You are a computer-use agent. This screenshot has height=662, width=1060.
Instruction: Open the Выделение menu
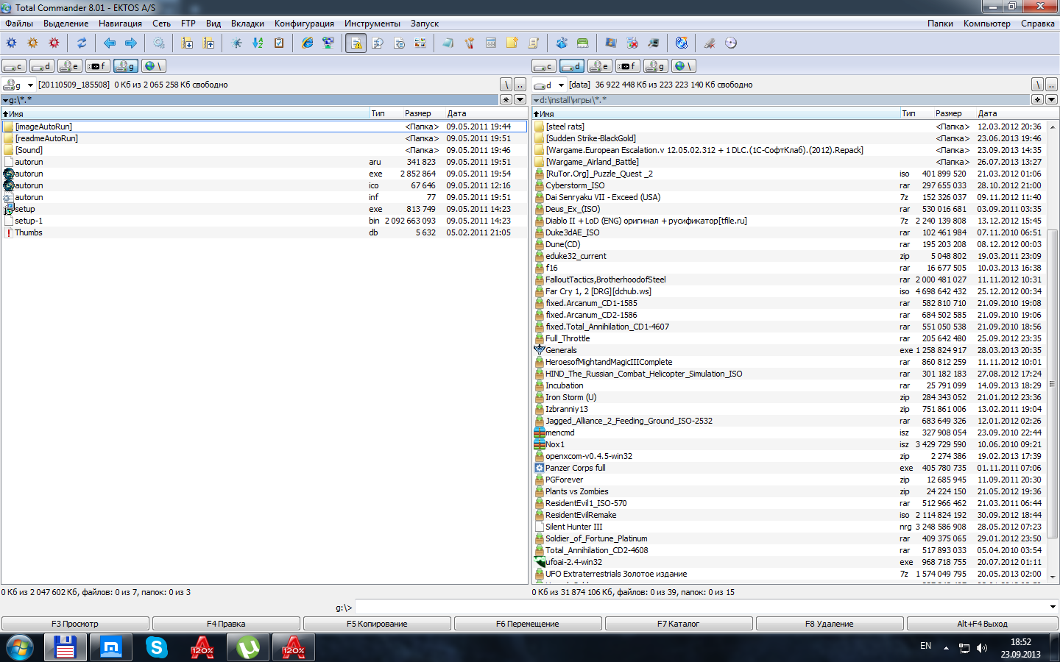click(x=66, y=24)
